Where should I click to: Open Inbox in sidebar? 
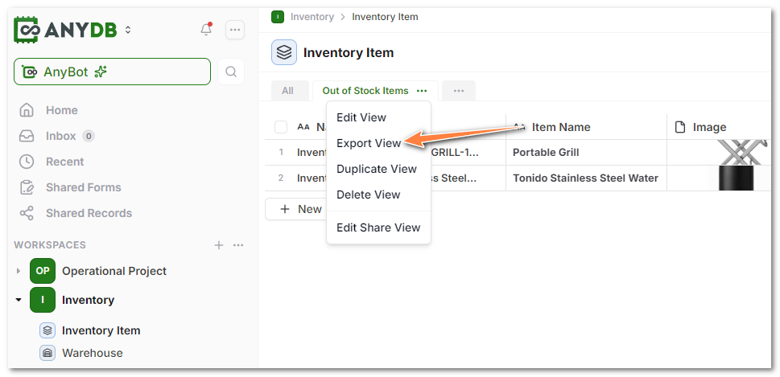[60, 136]
